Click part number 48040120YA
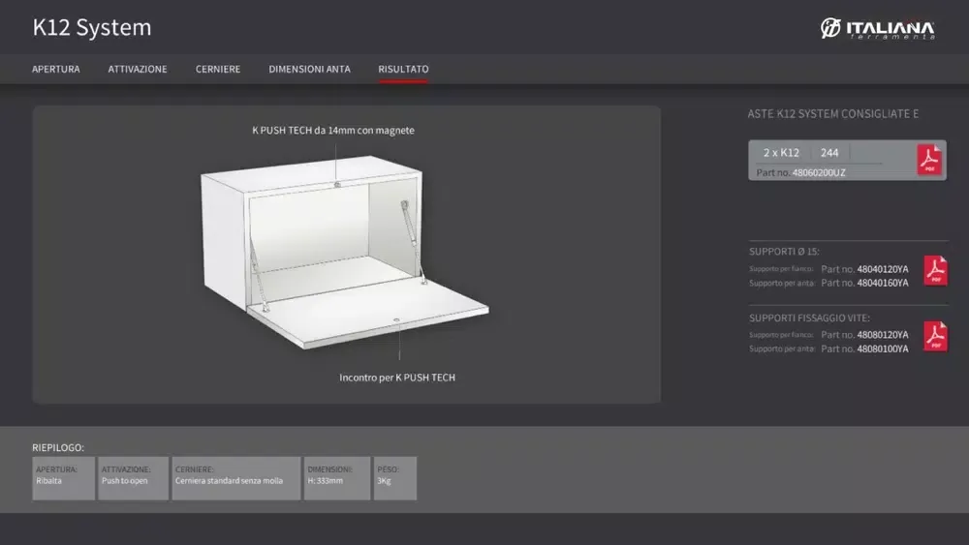969x545 pixels. coord(883,269)
